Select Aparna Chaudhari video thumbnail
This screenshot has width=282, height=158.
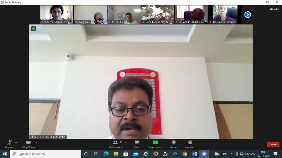[56, 14]
